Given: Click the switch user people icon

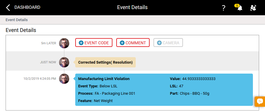Looking at the screenshot, I should pyautogui.click(x=253, y=8).
